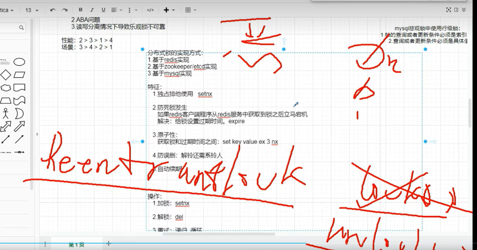Select the labeled arrow connector shape
The width and height of the screenshot is (477, 250).
coord(19,152)
